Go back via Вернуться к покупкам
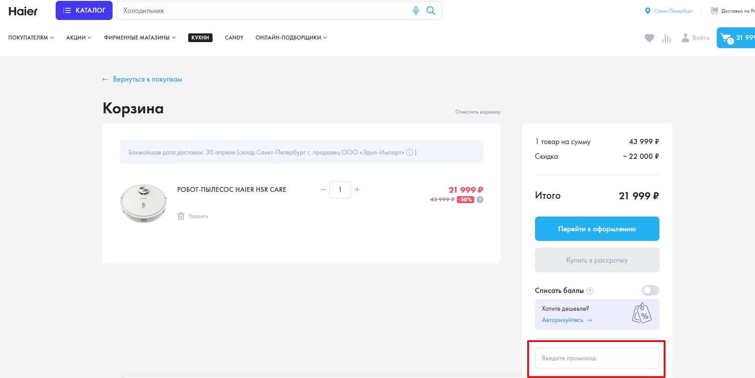 pos(142,79)
